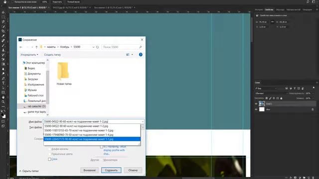Toggle the Плашечные цвета checkbox
This screenshot has height=179, width=319.
49,154
